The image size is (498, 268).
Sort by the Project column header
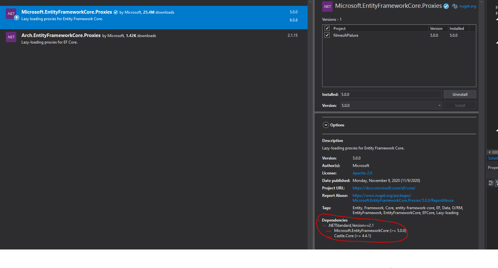tap(380, 29)
